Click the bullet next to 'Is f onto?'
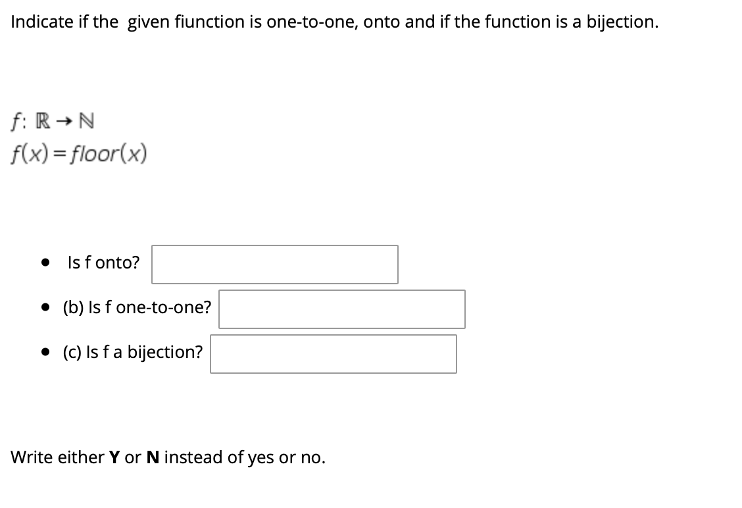 click(x=45, y=262)
